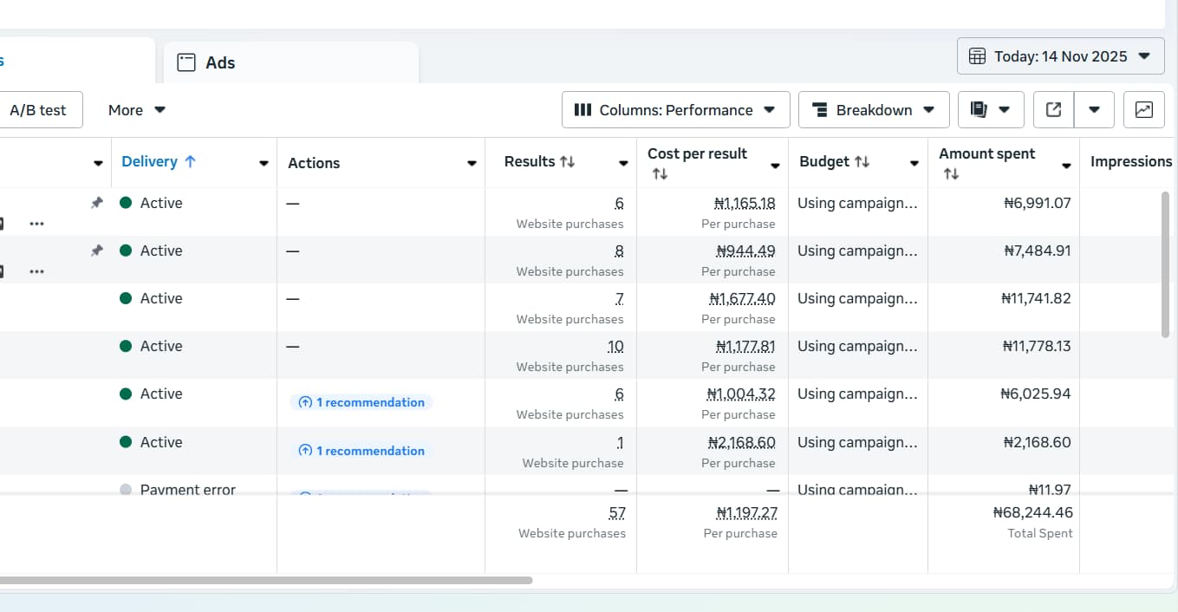Open the Columns: Performance dropdown
The width and height of the screenshot is (1178, 612).
675,110
